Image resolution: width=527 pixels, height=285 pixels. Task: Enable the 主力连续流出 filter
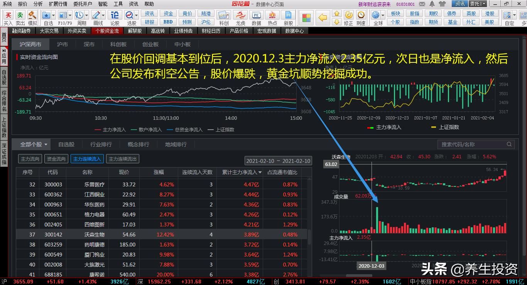pyautogui.click(x=123, y=159)
